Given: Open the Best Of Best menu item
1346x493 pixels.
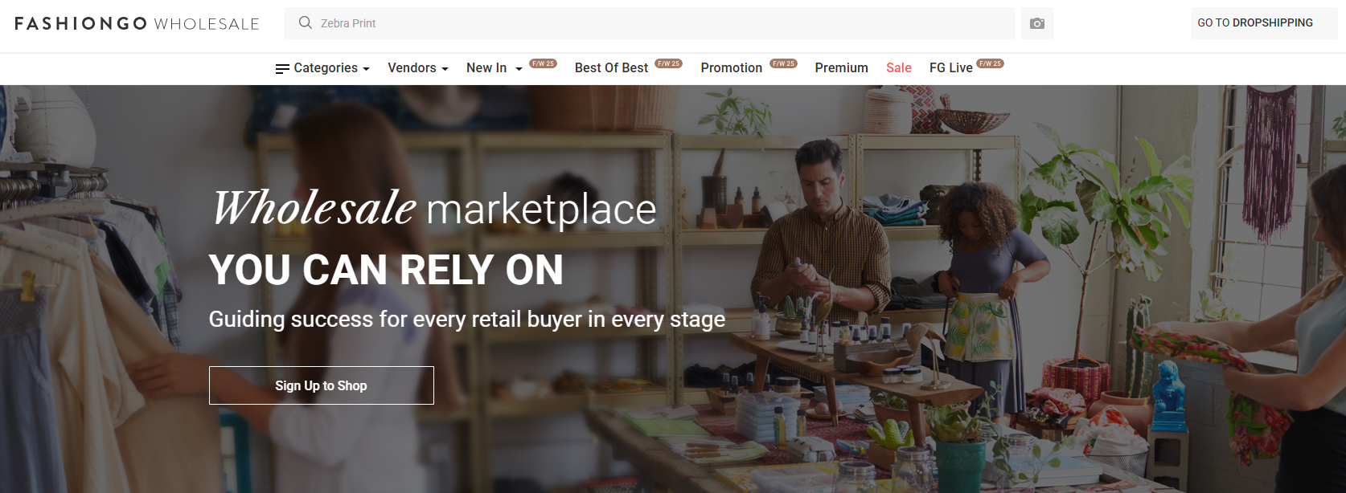Looking at the screenshot, I should click(x=611, y=68).
